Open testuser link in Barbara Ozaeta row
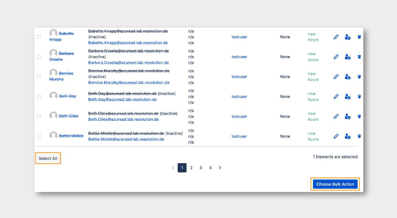 [x=239, y=57]
